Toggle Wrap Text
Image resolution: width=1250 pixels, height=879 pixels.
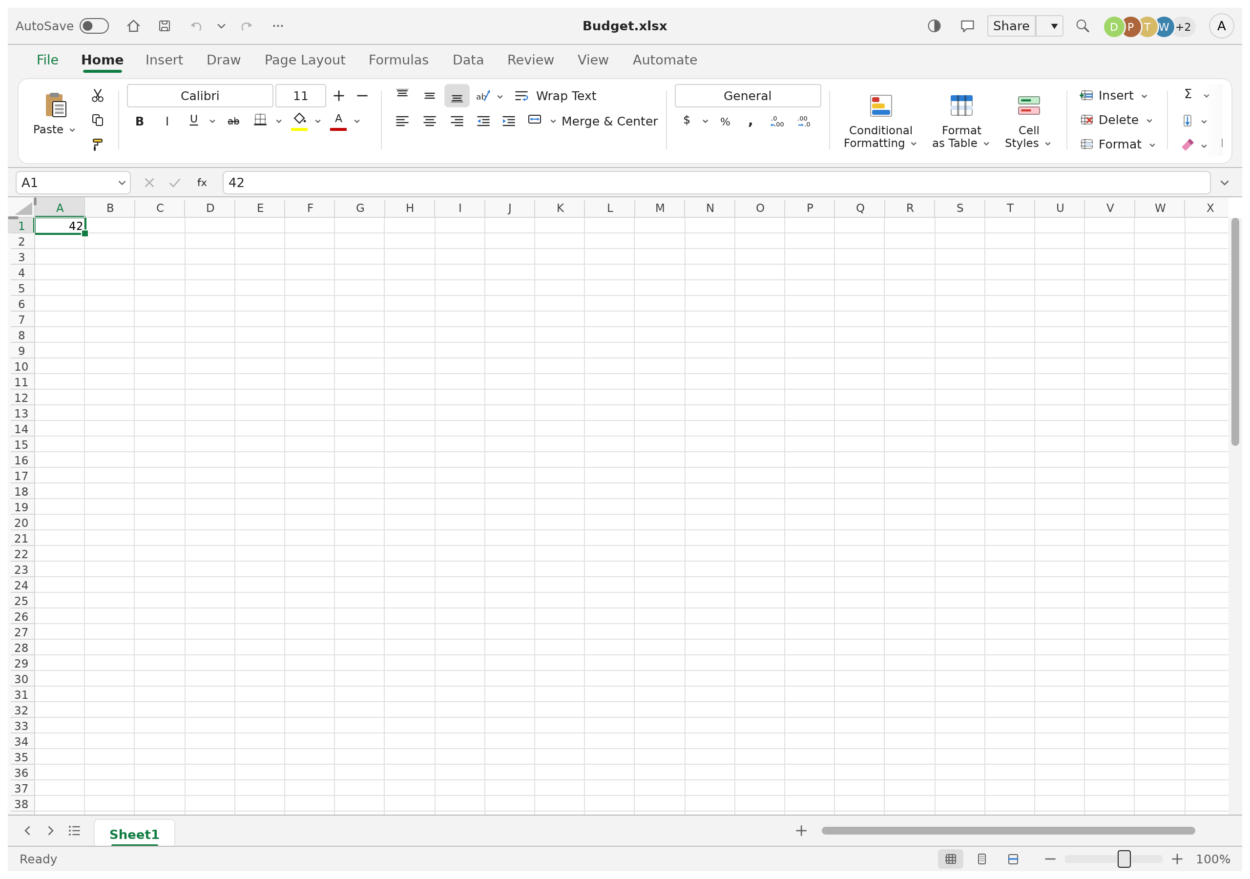point(556,96)
